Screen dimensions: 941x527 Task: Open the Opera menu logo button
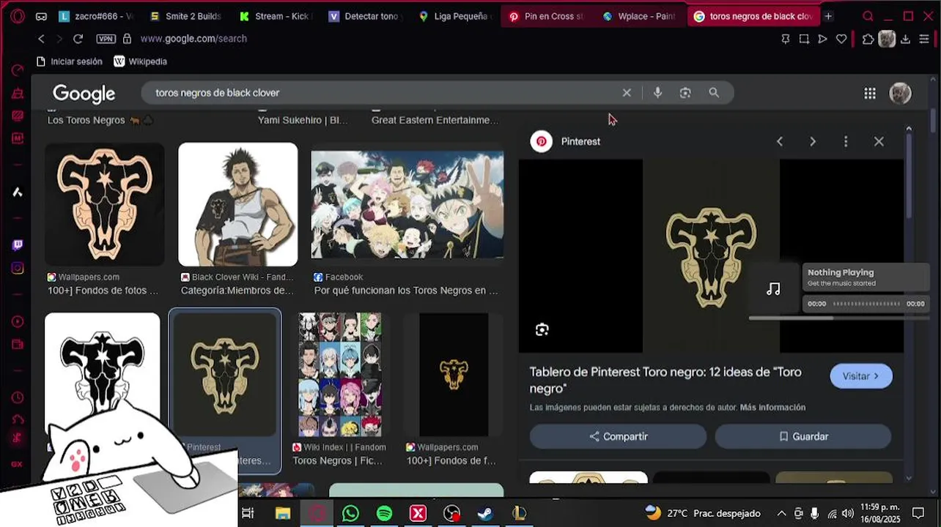click(18, 16)
